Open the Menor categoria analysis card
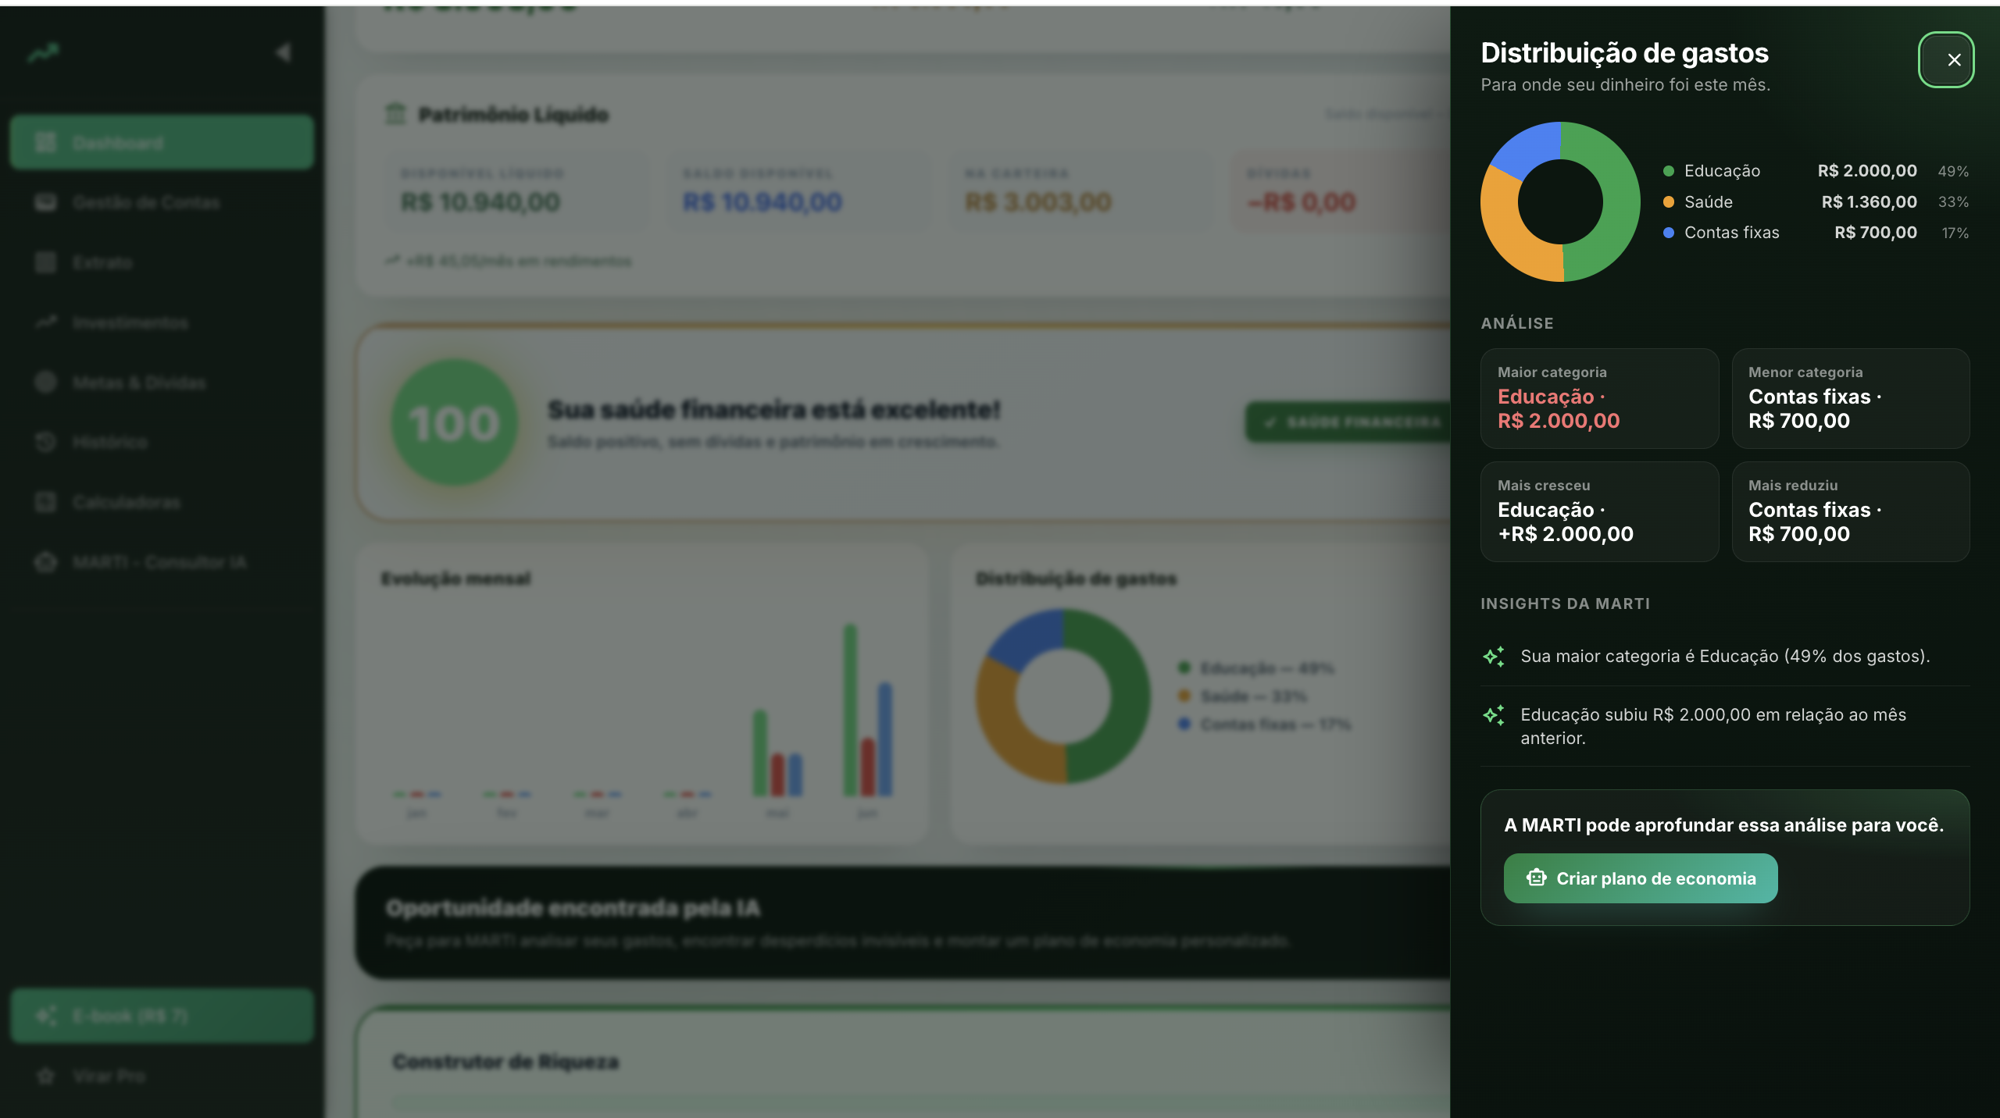This screenshot has width=2000, height=1118. coord(1850,398)
